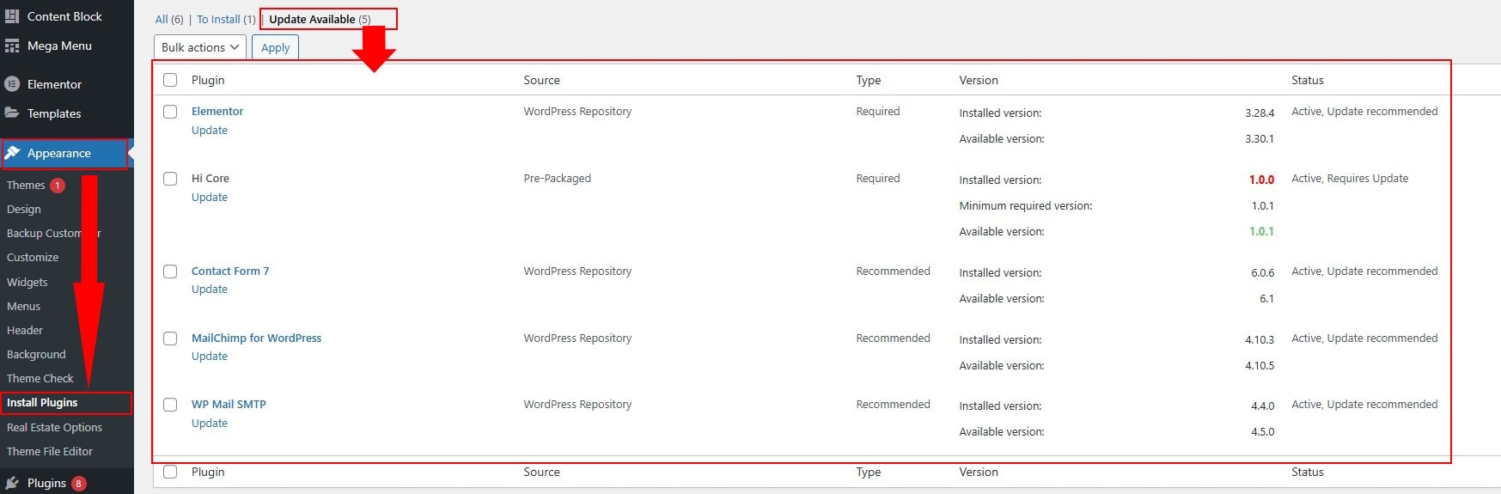Image resolution: width=1501 pixels, height=494 pixels.
Task: Click the Plugins update count badge
Action: pos(78,484)
